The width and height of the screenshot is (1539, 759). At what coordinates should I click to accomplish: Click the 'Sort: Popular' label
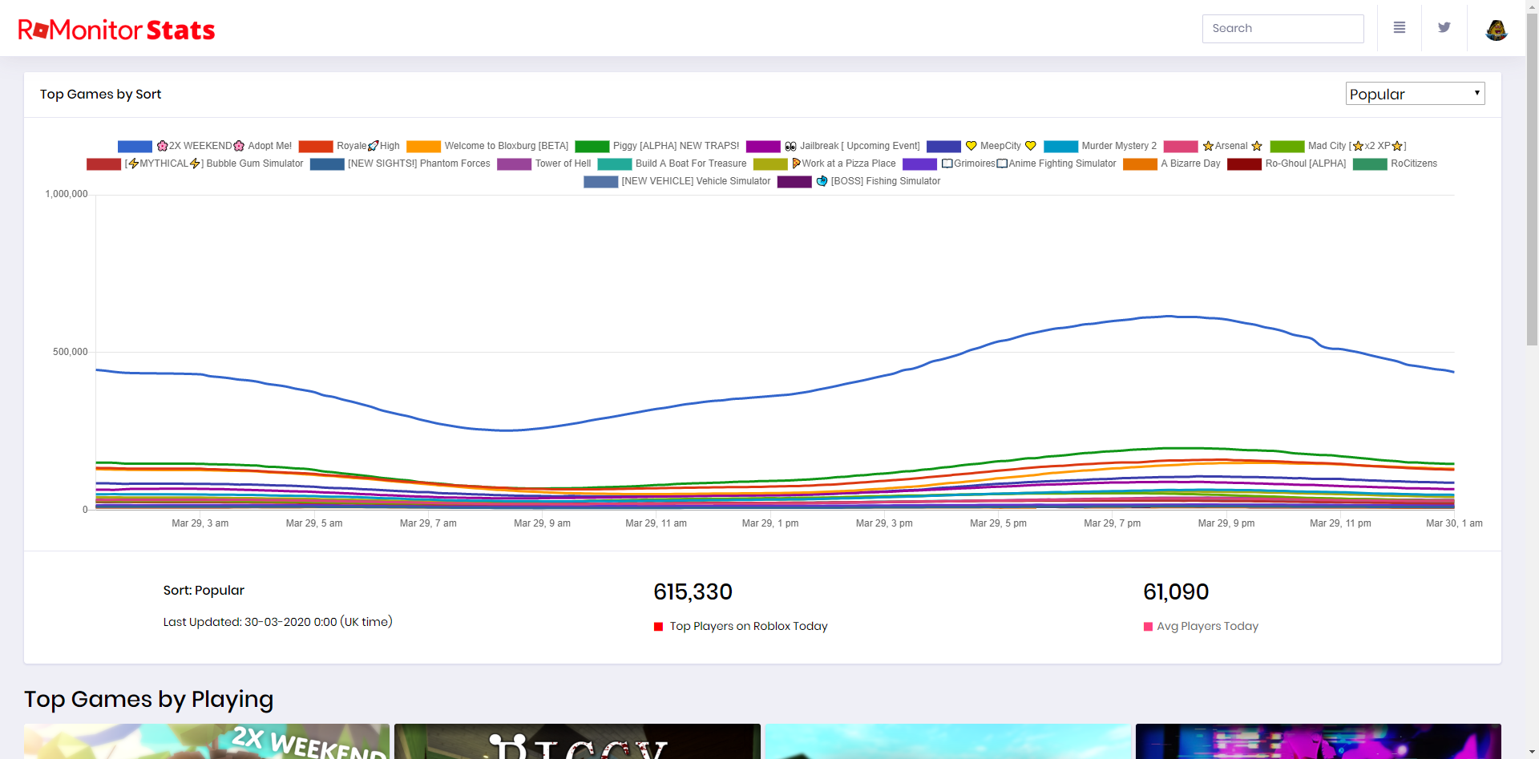click(x=204, y=591)
